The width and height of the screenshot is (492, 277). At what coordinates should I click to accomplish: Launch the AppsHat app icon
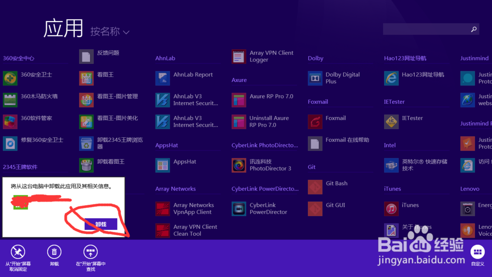(x=162, y=165)
